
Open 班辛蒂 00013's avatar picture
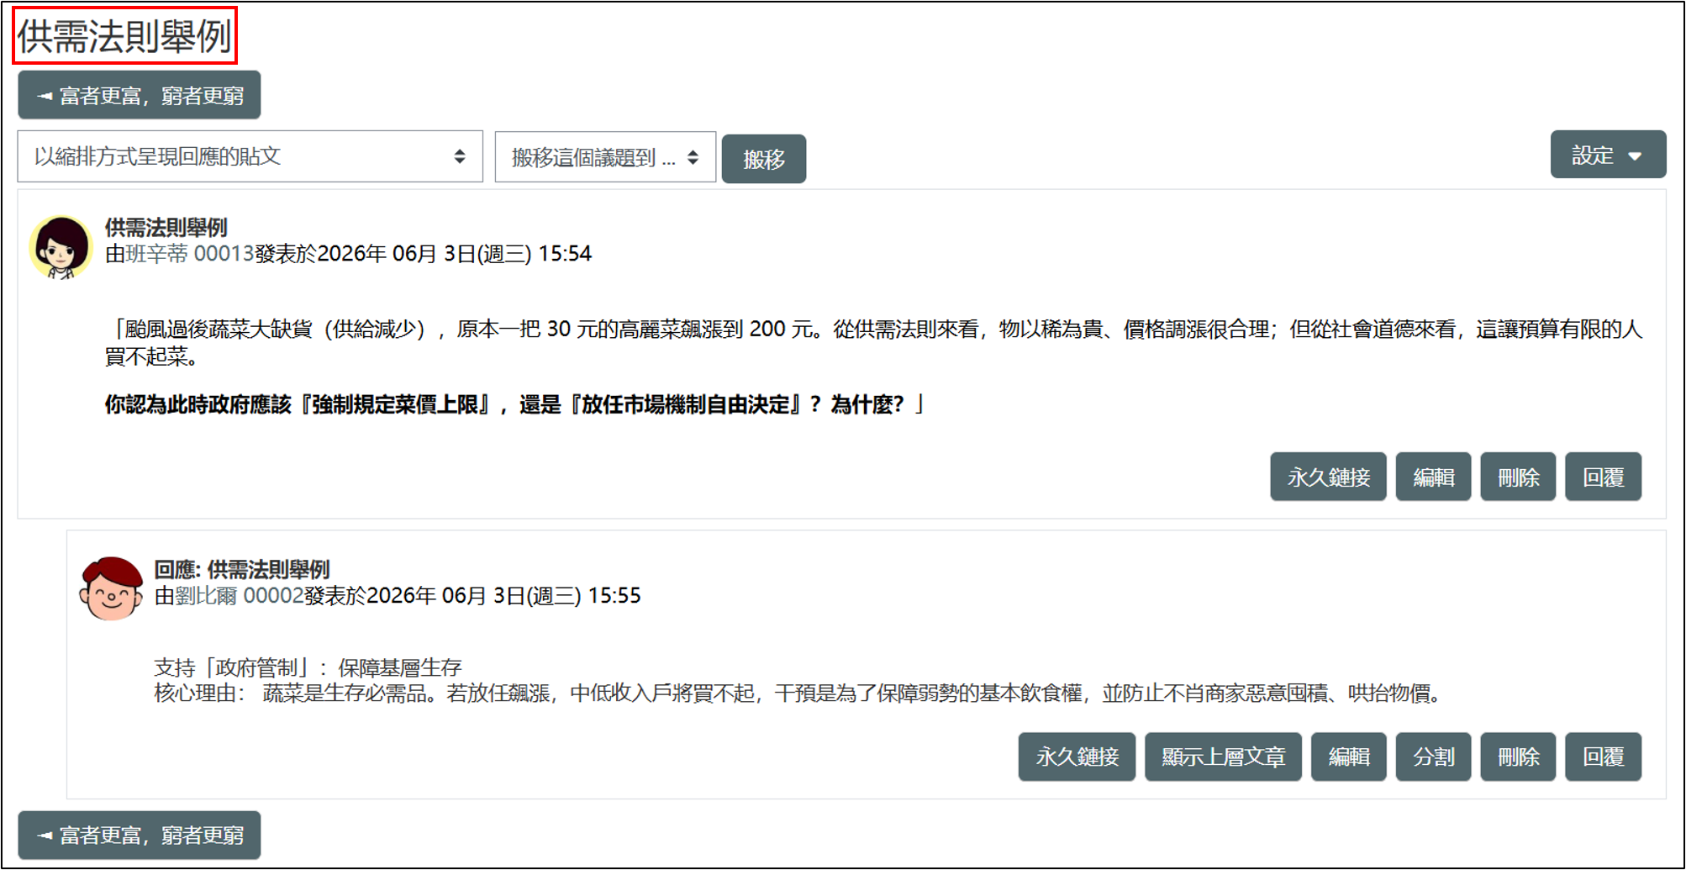coord(61,247)
